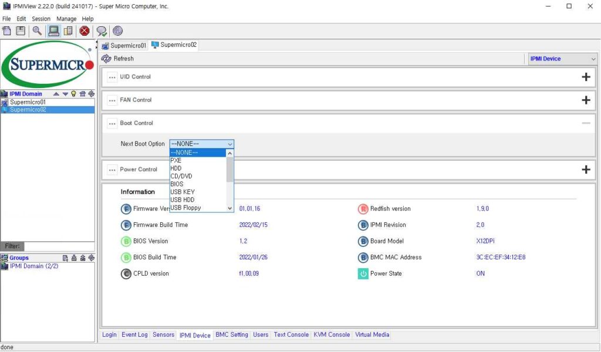This screenshot has height=352, width=601.
Task: Click the light bulb icon in IPMI Domain header
Action: [x=73, y=94]
